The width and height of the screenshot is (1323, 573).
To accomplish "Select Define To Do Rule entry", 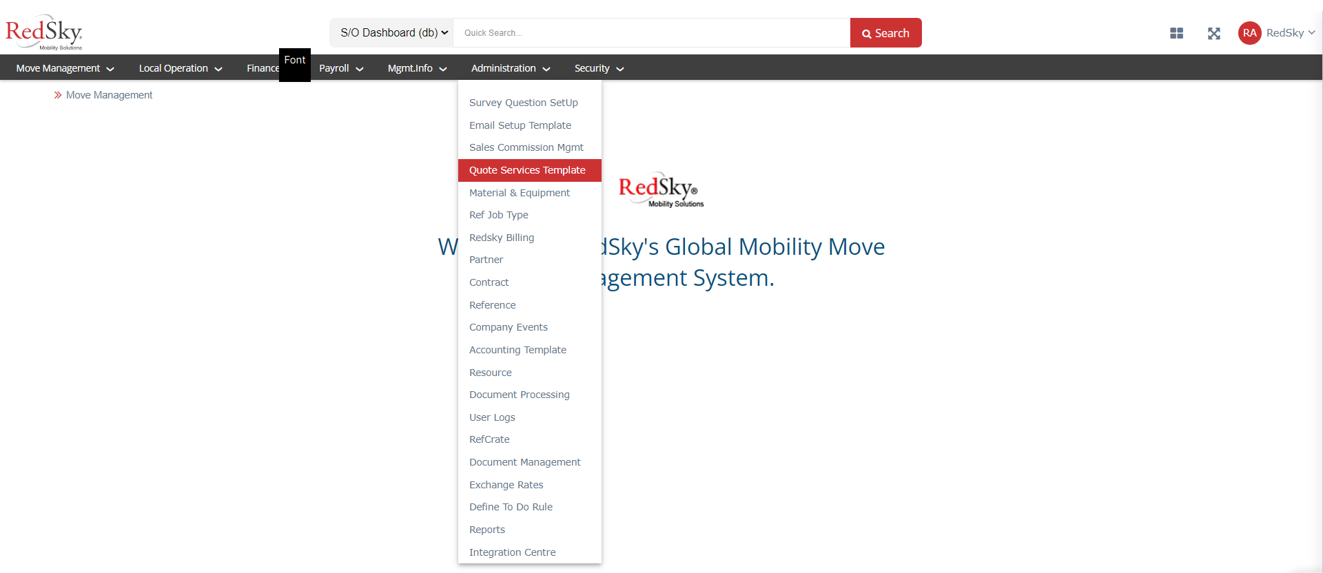I will pyautogui.click(x=529, y=507).
